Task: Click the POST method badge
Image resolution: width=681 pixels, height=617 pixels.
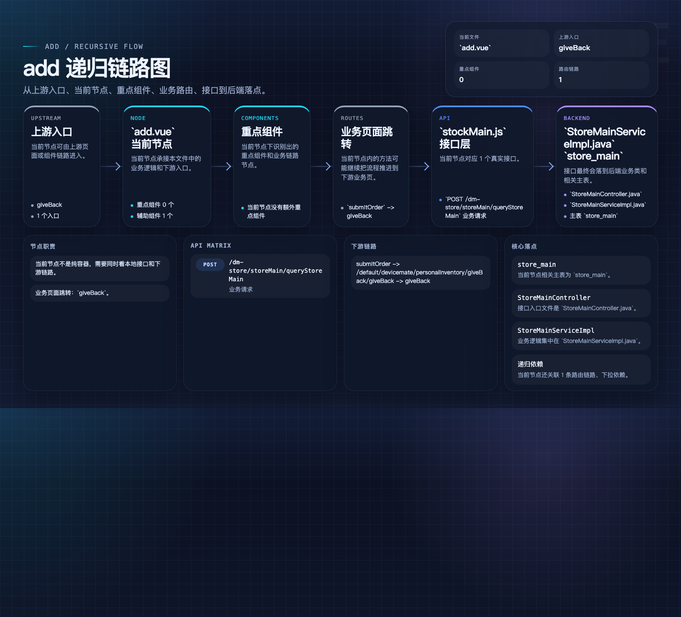Action: [210, 264]
